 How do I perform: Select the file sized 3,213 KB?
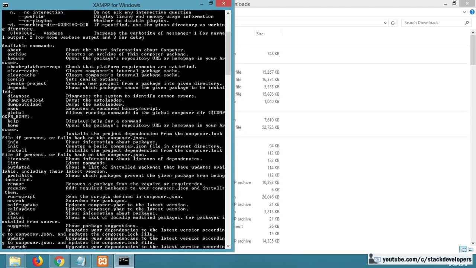(x=272, y=212)
